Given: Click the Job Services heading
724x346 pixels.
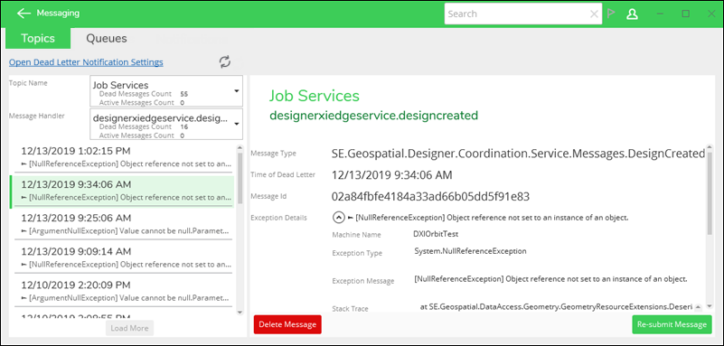Looking at the screenshot, I should pyautogui.click(x=315, y=96).
